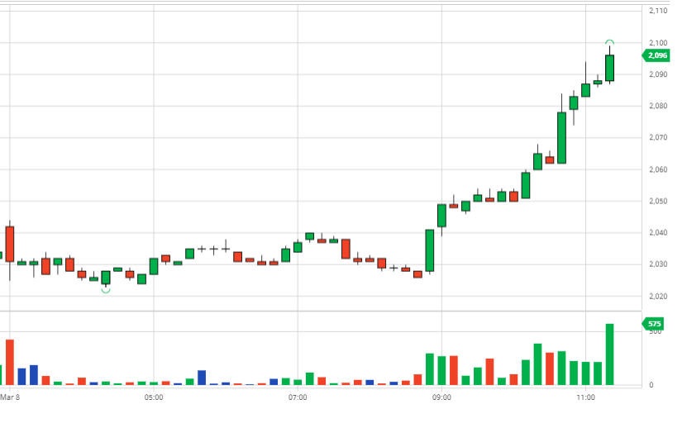Click the 11:00 time axis label
687x428 pixels.
click(x=586, y=397)
